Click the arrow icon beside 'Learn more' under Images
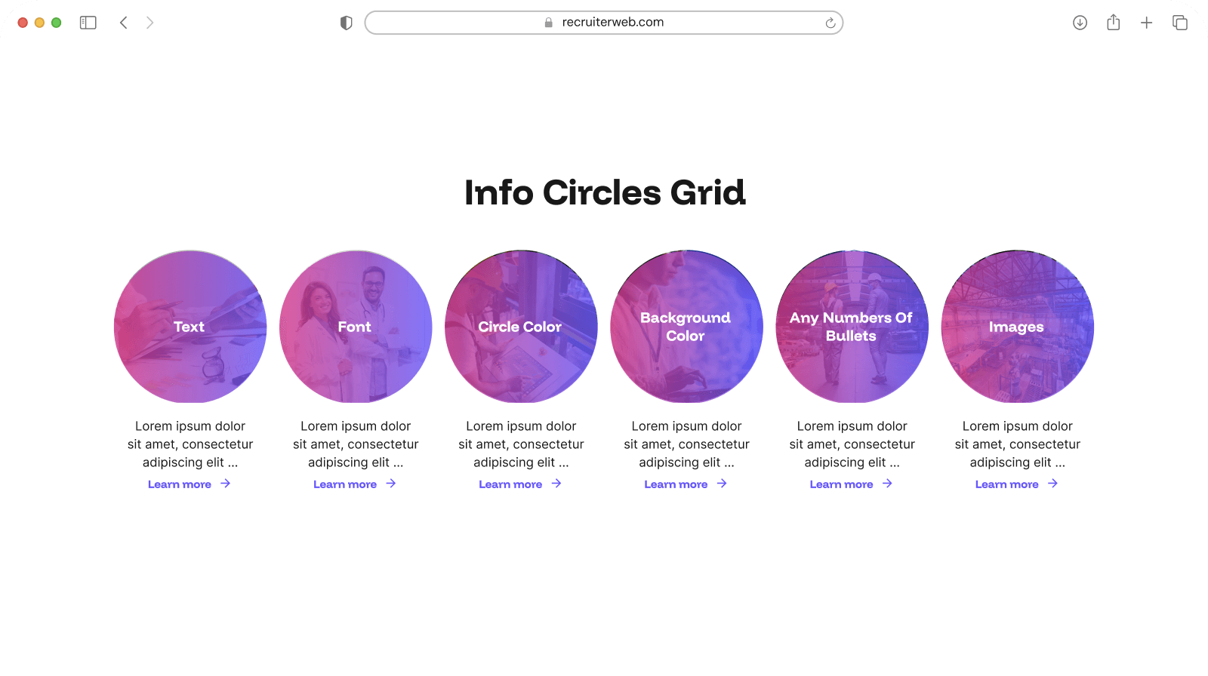 pyautogui.click(x=1052, y=484)
